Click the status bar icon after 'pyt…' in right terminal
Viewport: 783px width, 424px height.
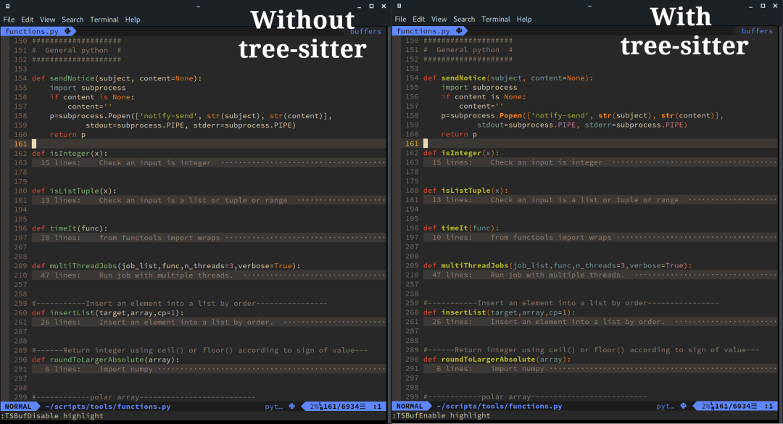pyautogui.click(x=684, y=406)
